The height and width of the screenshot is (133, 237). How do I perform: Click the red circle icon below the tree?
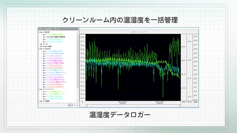pyautogui.click(x=72, y=105)
